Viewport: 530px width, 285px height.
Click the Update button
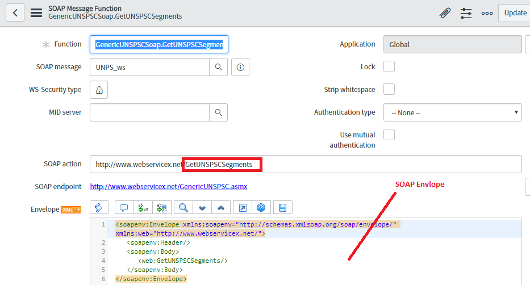tap(515, 12)
